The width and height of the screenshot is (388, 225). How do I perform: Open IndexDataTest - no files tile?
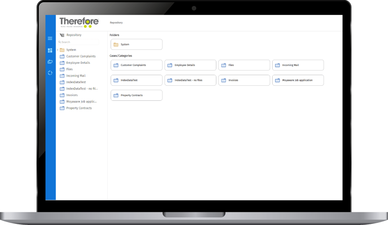[190, 80]
